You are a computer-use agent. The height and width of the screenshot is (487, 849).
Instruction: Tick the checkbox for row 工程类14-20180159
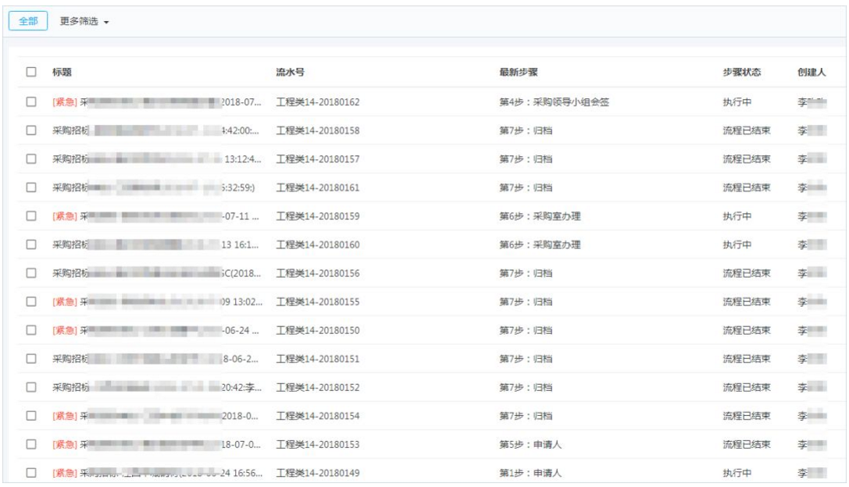click(31, 216)
